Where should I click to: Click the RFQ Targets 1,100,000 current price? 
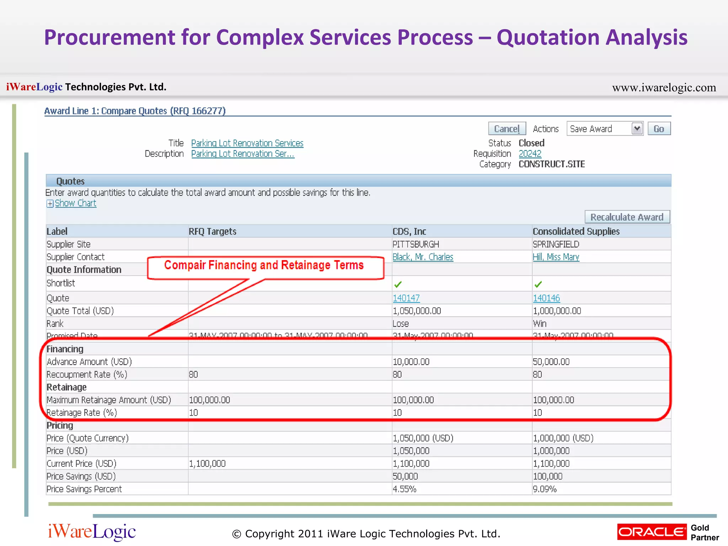207,464
